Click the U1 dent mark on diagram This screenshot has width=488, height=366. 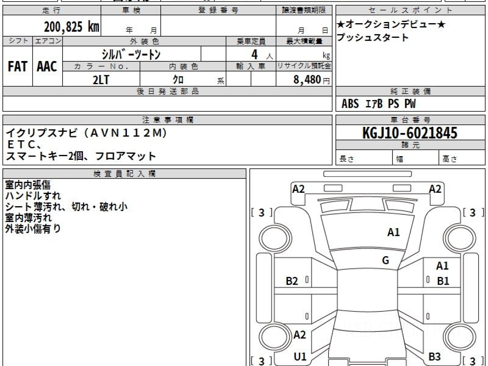[300, 357]
